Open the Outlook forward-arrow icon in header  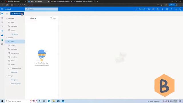[x=158, y=9]
